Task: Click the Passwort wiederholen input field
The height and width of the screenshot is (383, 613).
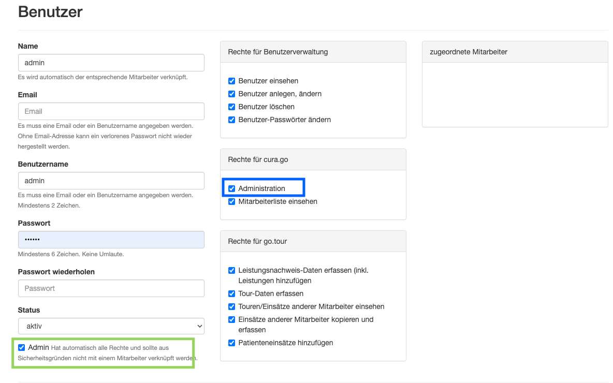Action: click(x=111, y=288)
